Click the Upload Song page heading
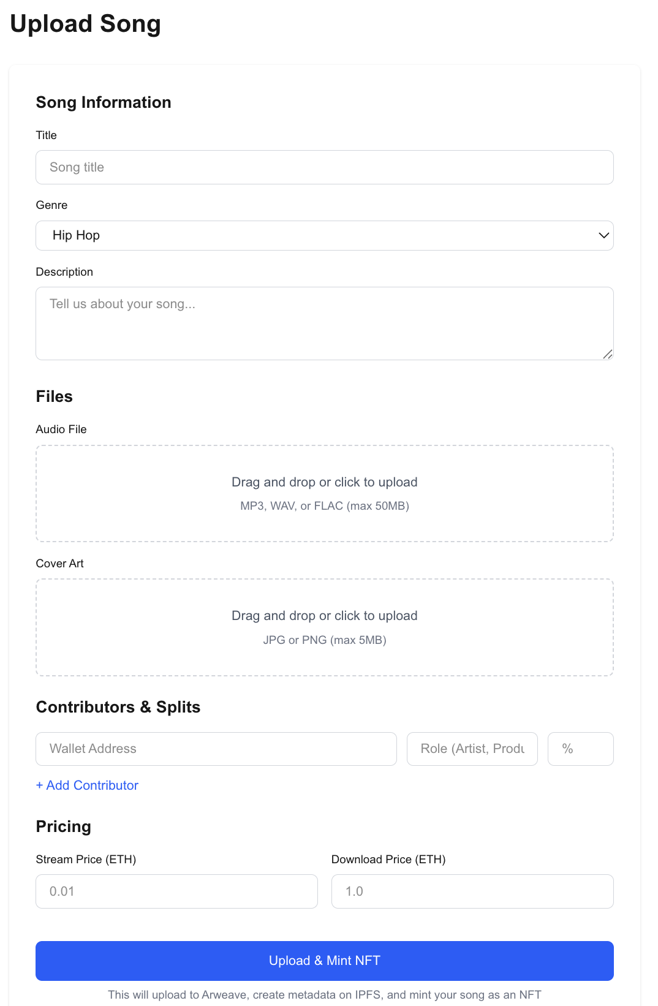The width and height of the screenshot is (658, 1006). click(x=85, y=24)
